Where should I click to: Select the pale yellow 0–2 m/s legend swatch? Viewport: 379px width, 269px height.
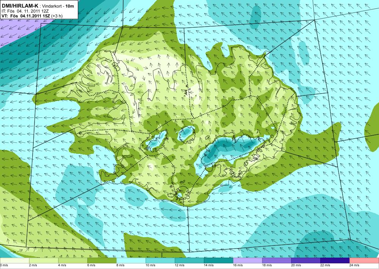(x=14, y=261)
